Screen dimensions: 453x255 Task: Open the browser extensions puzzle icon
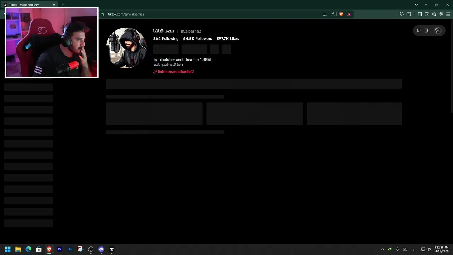pyautogui.click(x=401, y=14)
